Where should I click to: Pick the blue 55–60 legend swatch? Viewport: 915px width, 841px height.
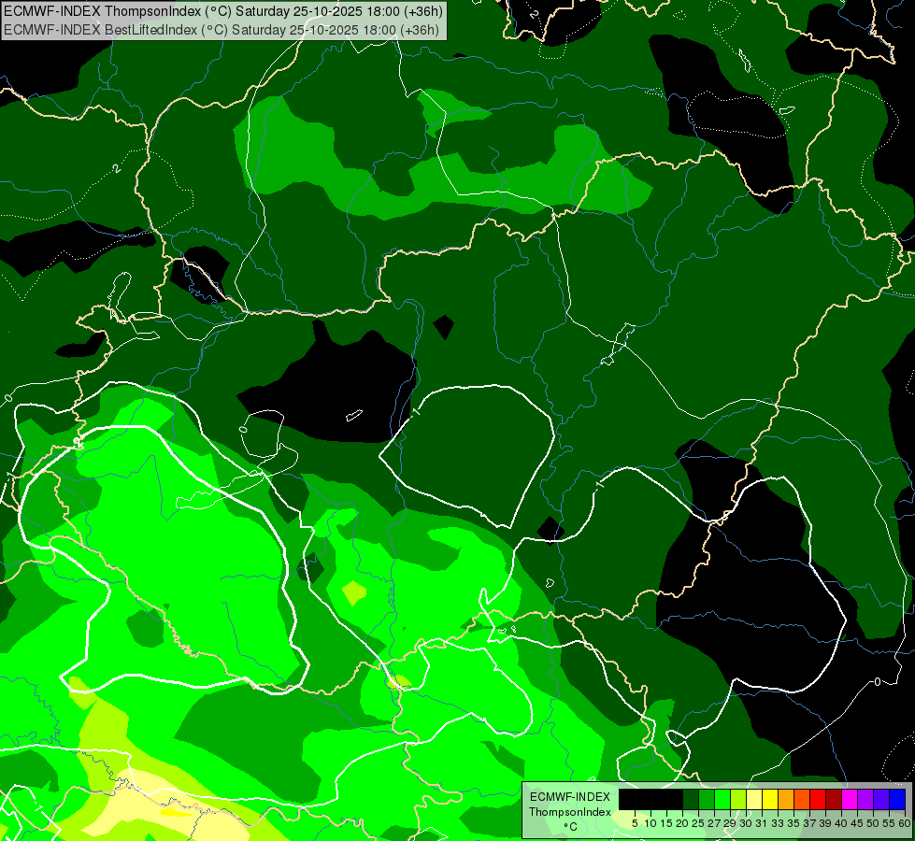[897, 799]
